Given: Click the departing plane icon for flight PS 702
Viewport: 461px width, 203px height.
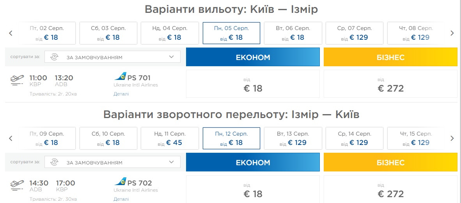Looking at the screenshot, I should 17,185.
